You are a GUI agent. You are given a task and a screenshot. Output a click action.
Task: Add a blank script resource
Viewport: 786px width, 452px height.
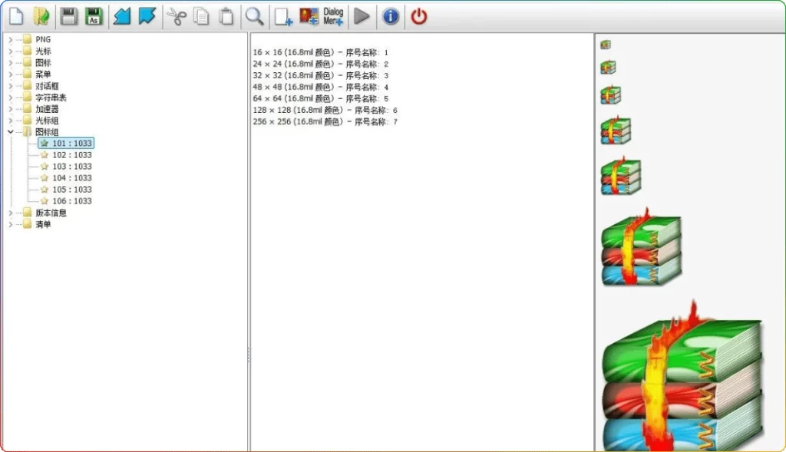coord(283,16)
